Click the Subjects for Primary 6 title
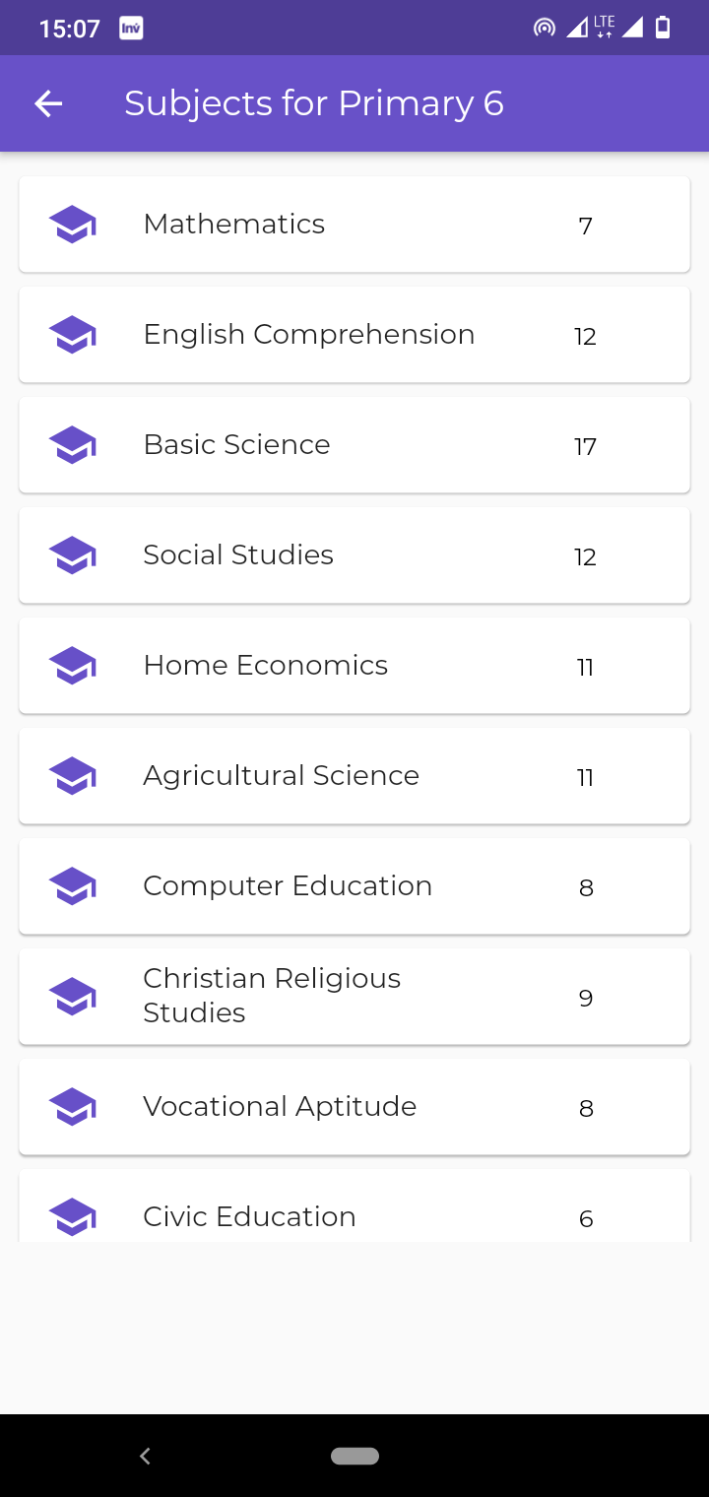 tap(314, 103)
